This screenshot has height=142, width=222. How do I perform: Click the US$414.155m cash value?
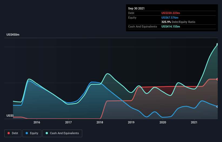pos(171,26)
